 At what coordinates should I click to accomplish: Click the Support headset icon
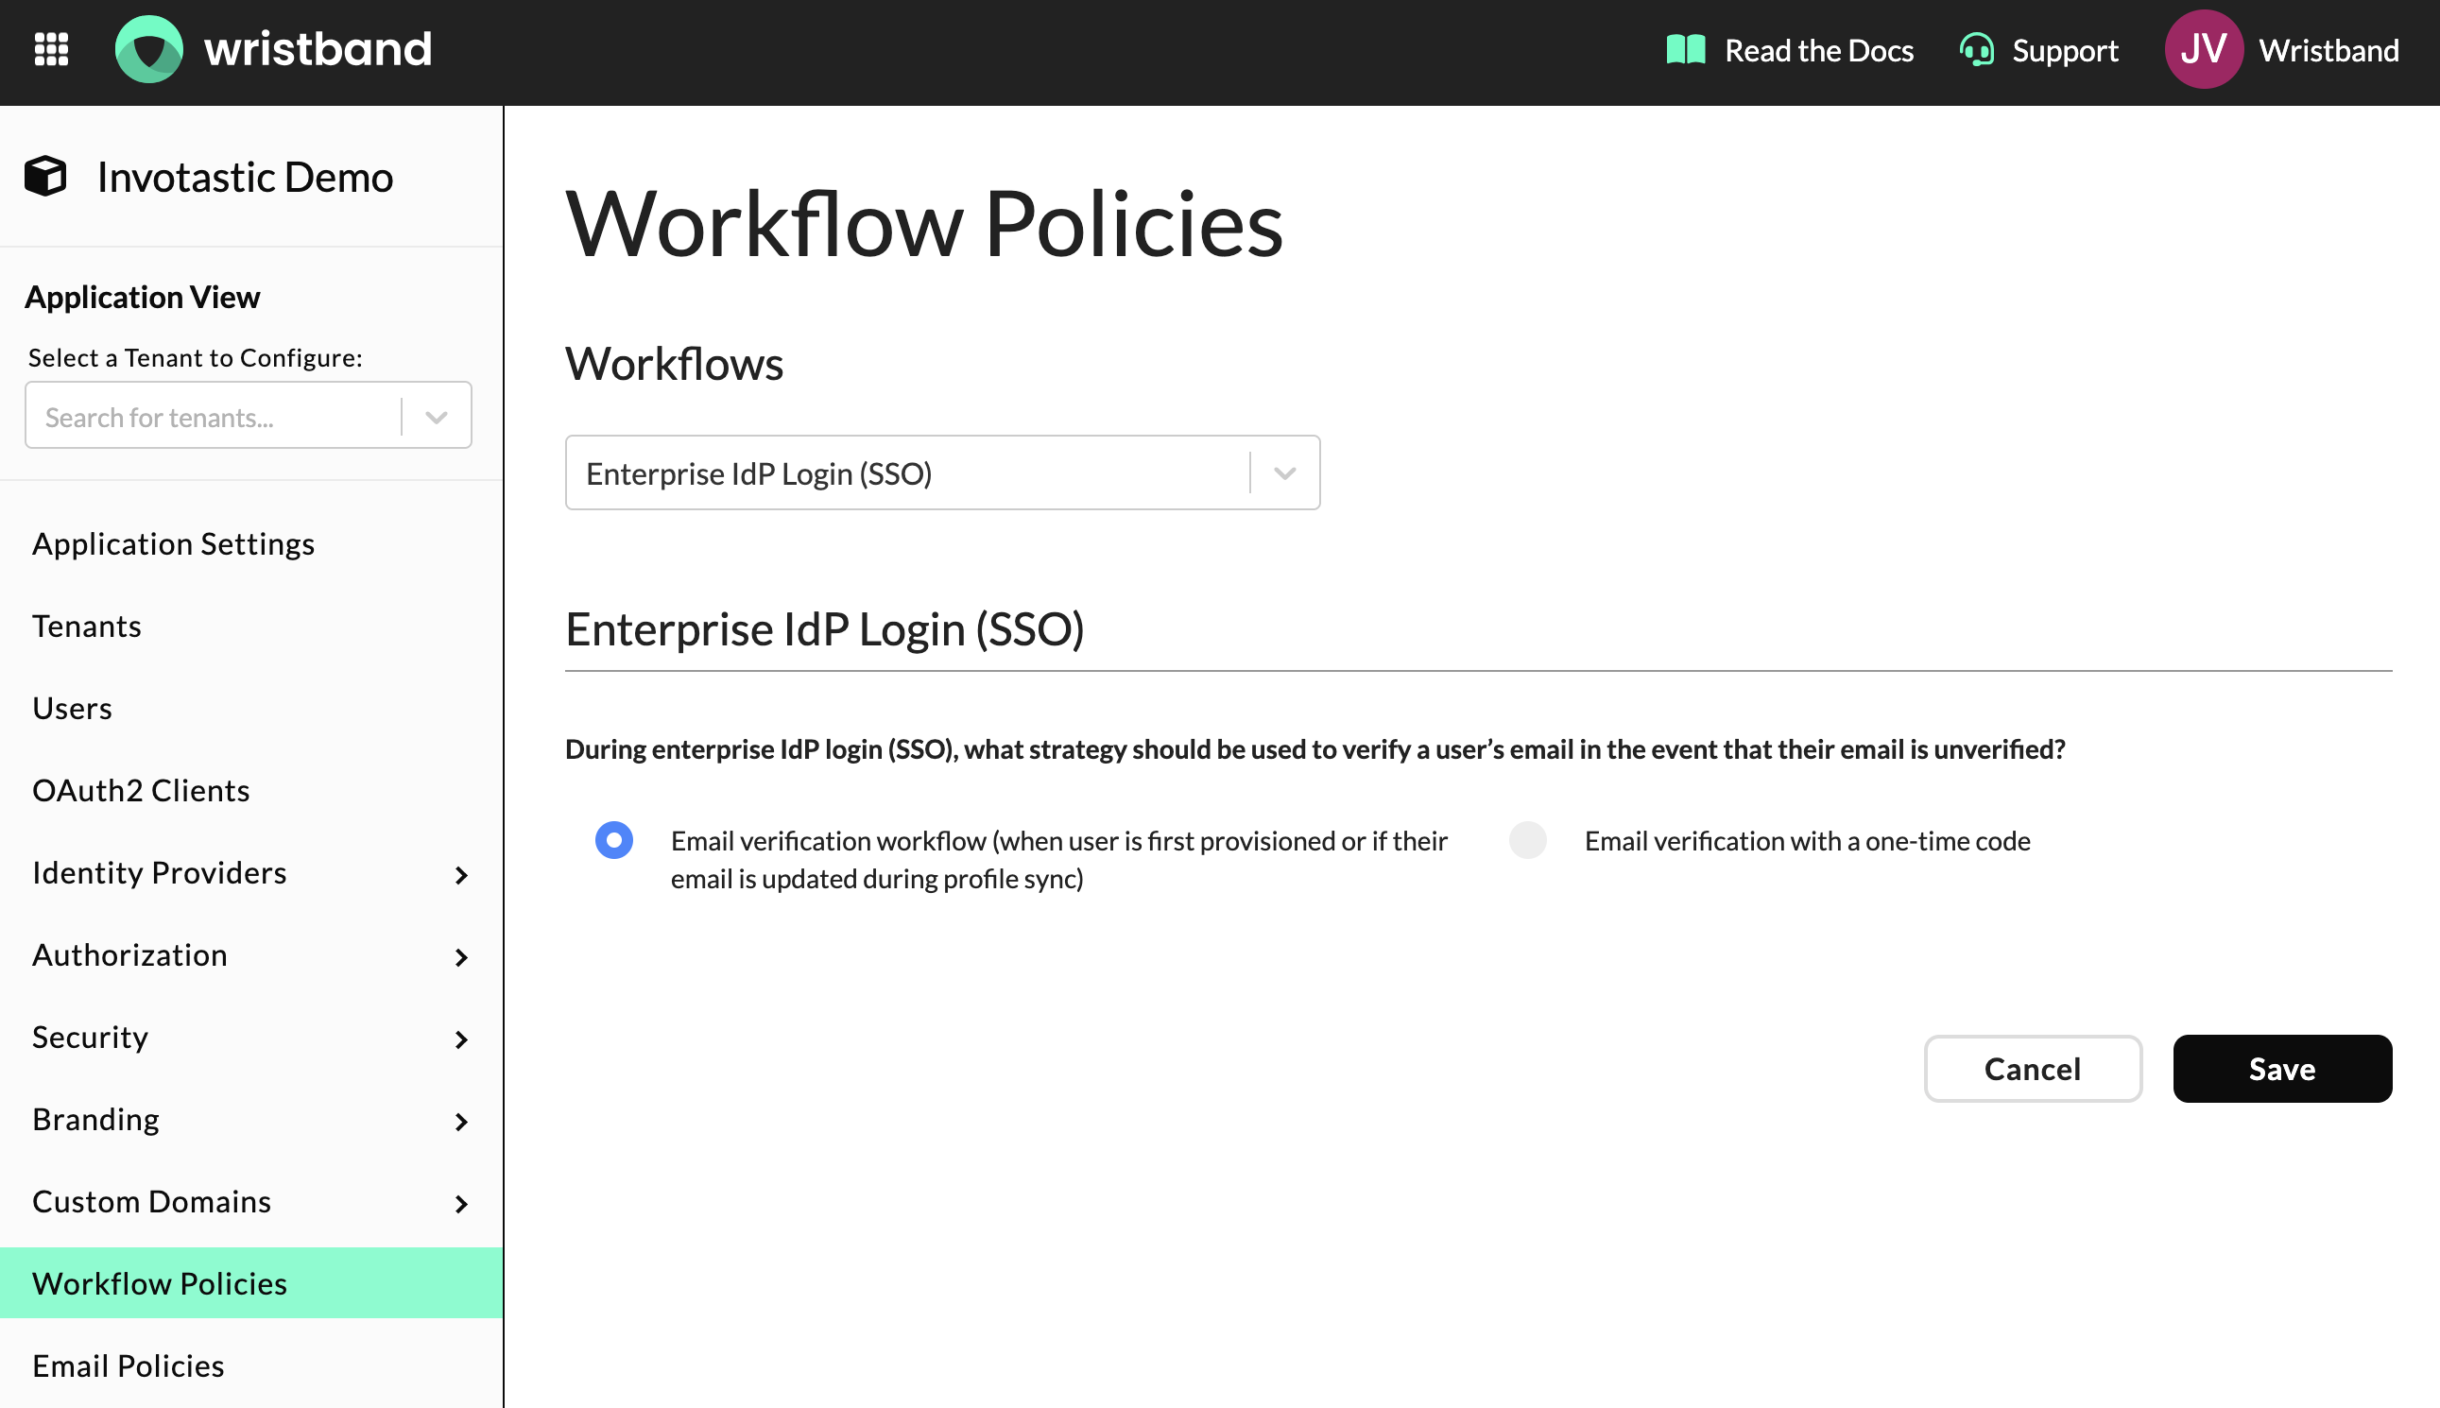click(1976, 49)
